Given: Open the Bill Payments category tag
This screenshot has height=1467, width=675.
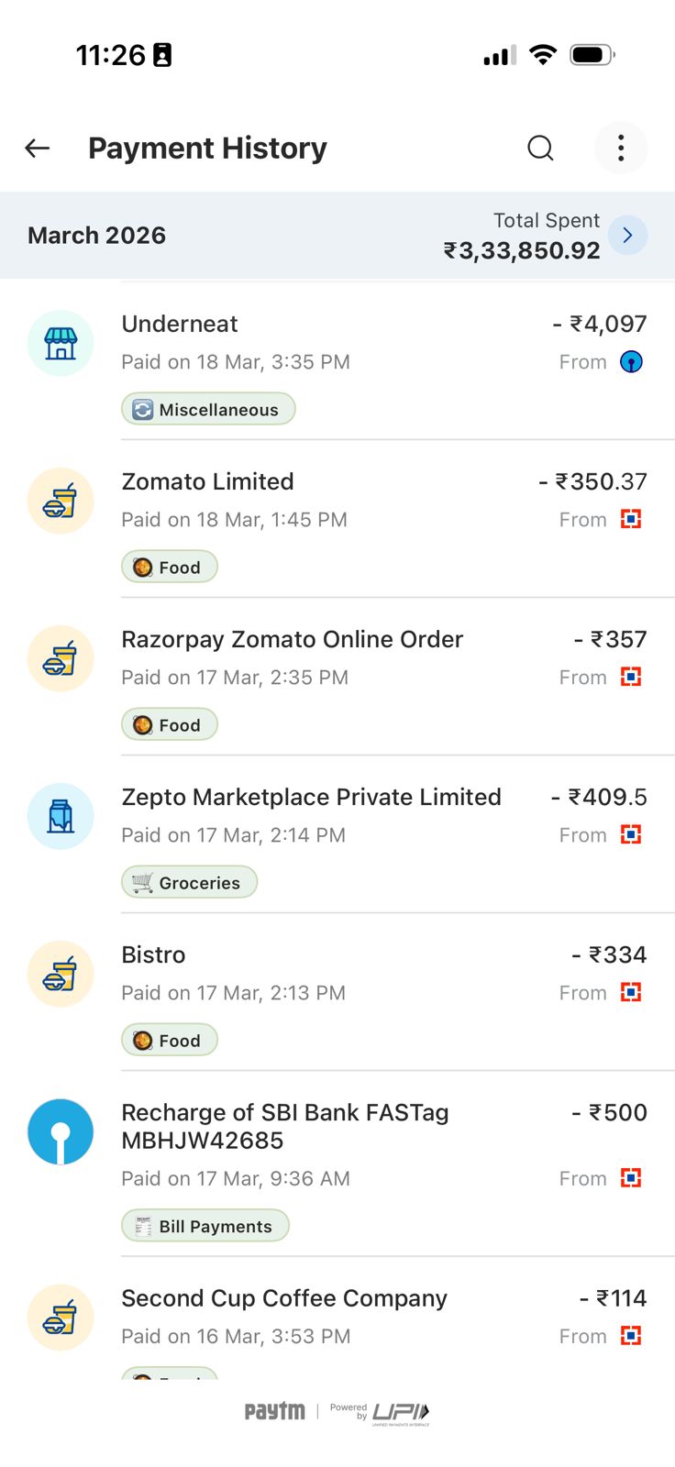Looking at the screenshot, I should coord(205,1226).
